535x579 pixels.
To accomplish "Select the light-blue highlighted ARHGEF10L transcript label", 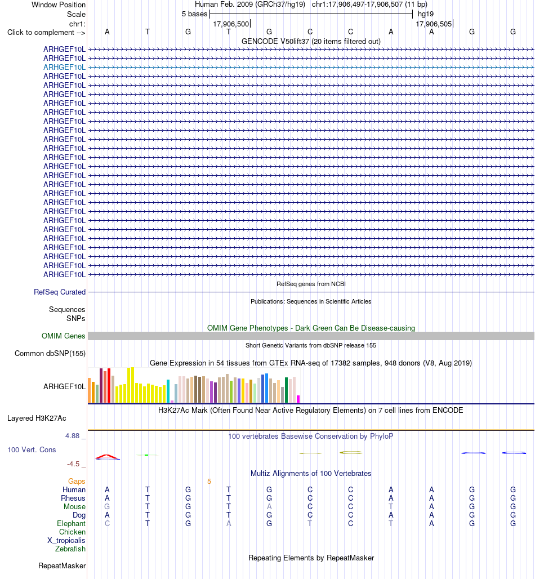I will (64, 67).
